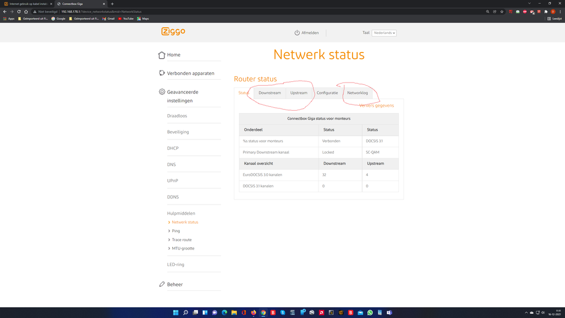565x318 pixels.
Task: Bookmark this page with the star icon
Action: [x=502, y=11]
